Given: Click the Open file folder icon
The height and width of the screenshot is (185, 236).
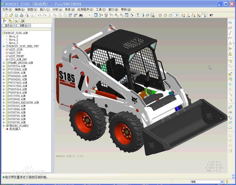Looking at the screenshot, I should [11, 15].
